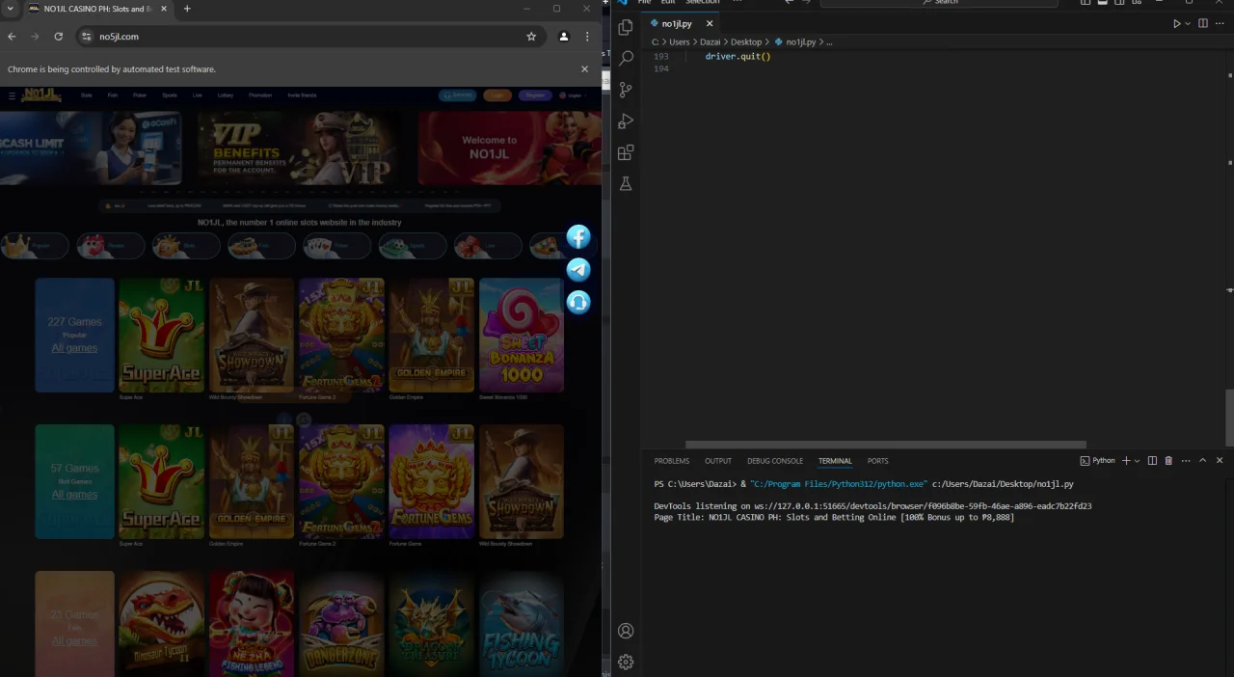The height and width of the screenshot is (677, 1234).
Task: Click the Login button
Action: pos(497,95)
